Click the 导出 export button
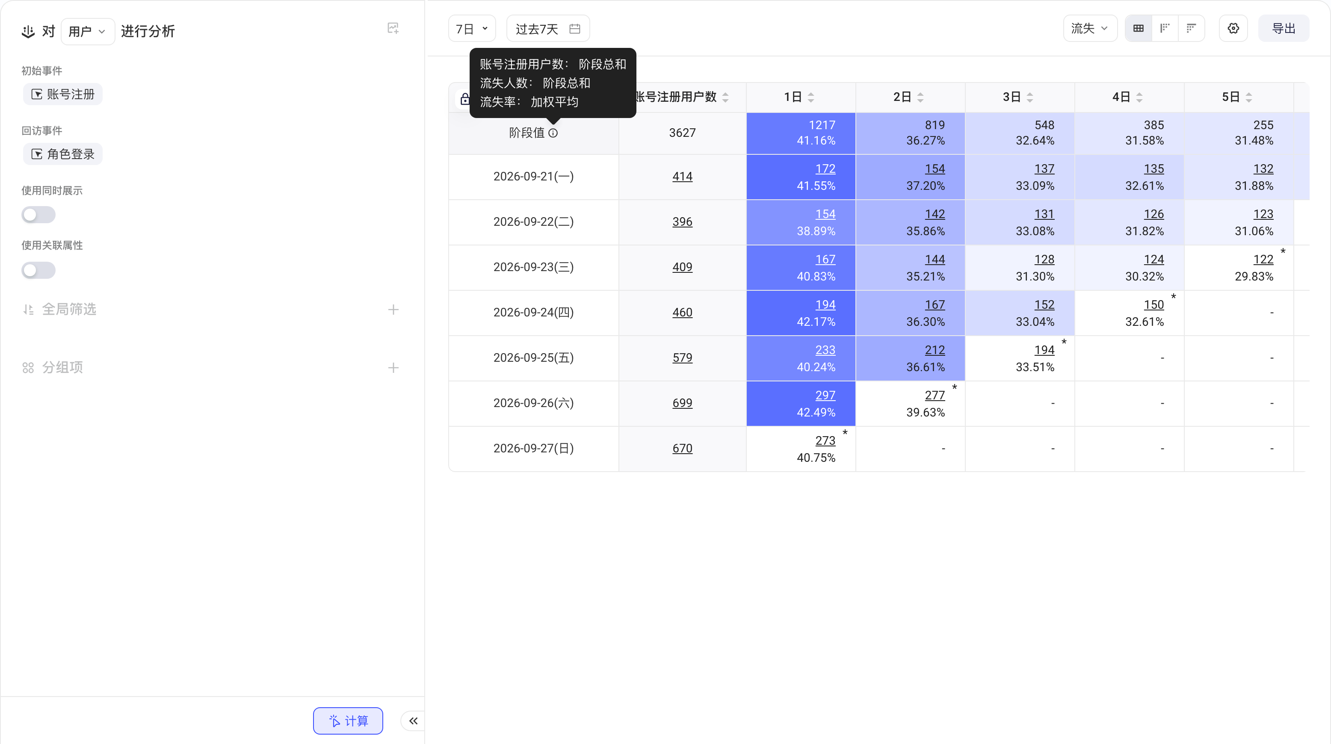 coord(1284,28)
